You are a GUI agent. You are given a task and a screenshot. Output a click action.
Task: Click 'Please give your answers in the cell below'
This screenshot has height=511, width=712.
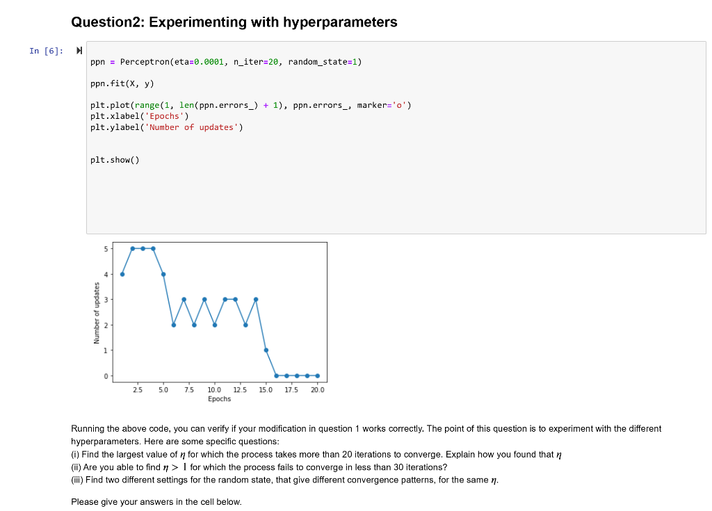click(x=156, y=502)
